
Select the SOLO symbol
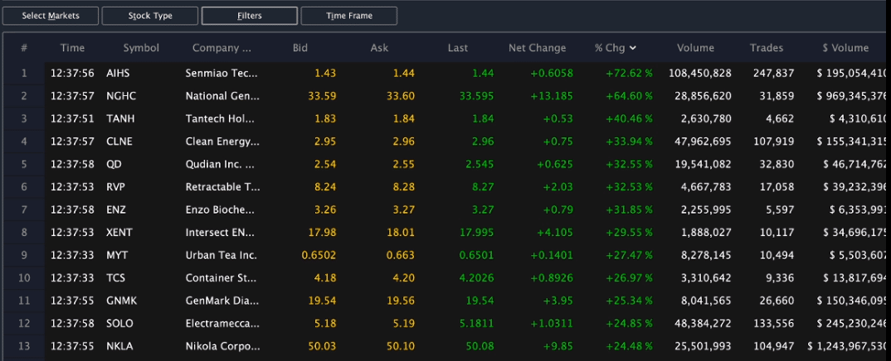click(x=120, y=323)
